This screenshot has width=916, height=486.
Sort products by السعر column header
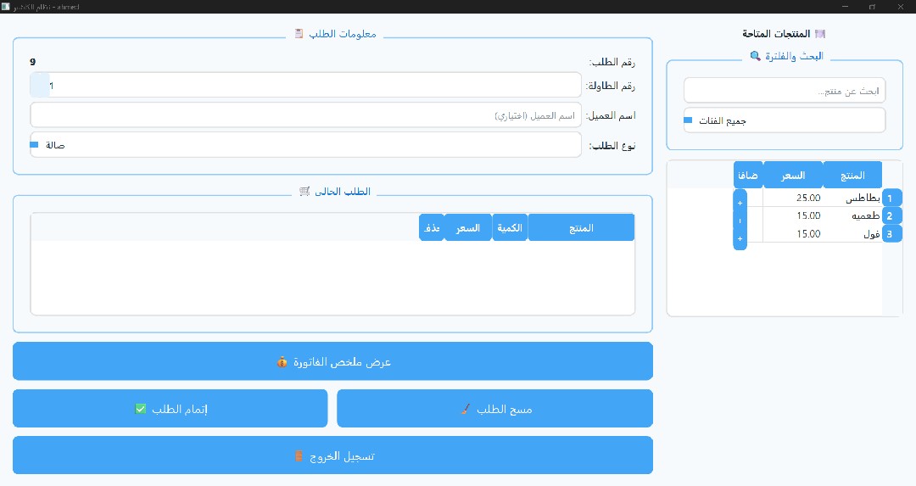pyautogui.click(x=792, y=175)
